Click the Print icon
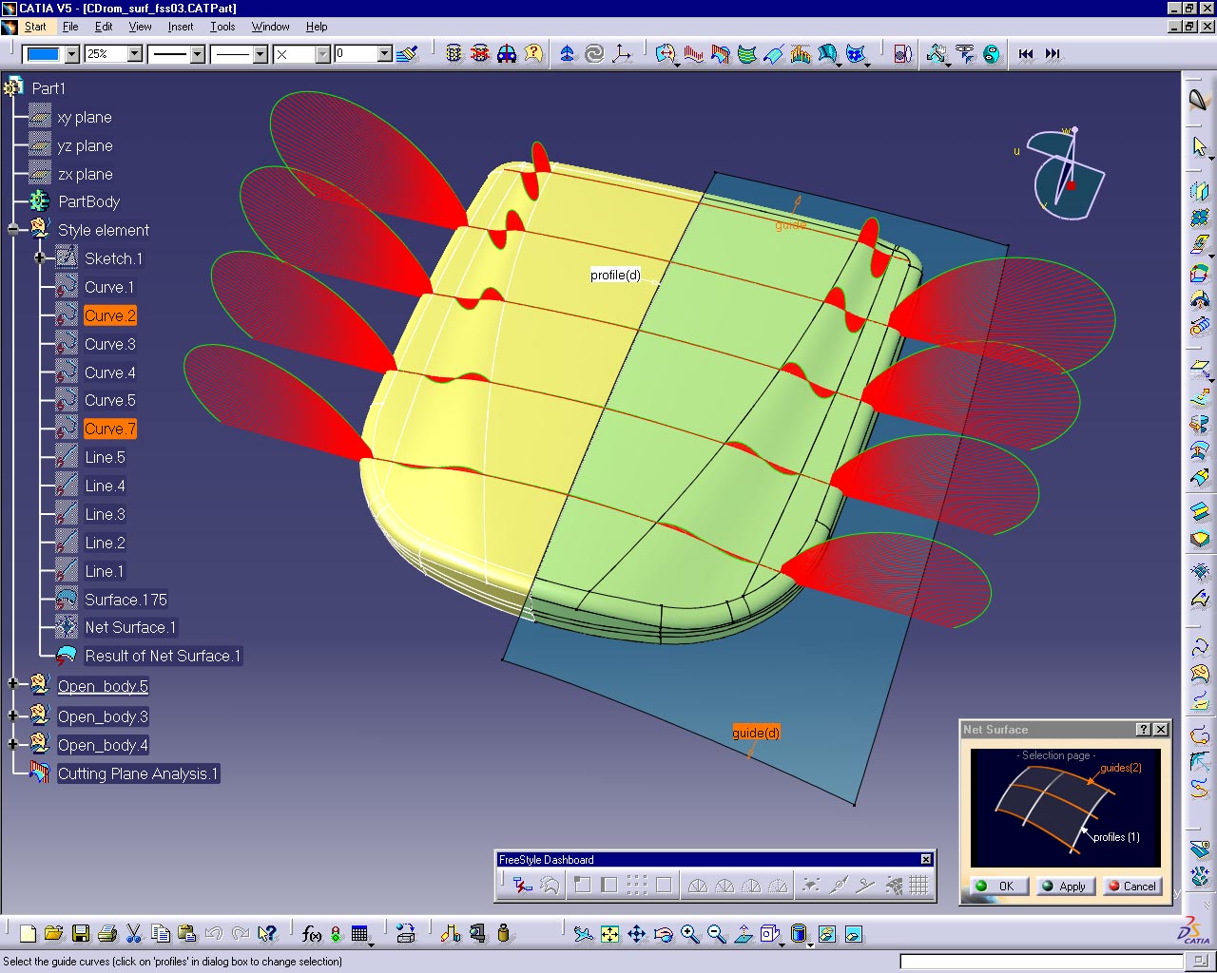Image resolution: width=1217 pixels, height=973 pixels. pos(106,934)
